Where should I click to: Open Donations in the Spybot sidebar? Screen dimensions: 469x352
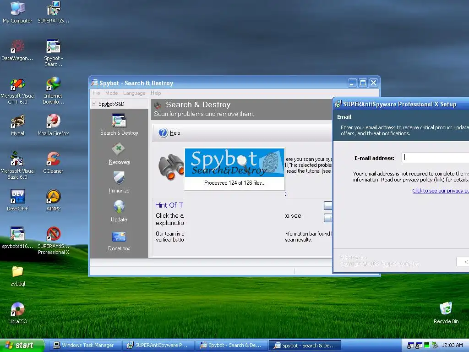pyautogui.click(x=119, y=241)
